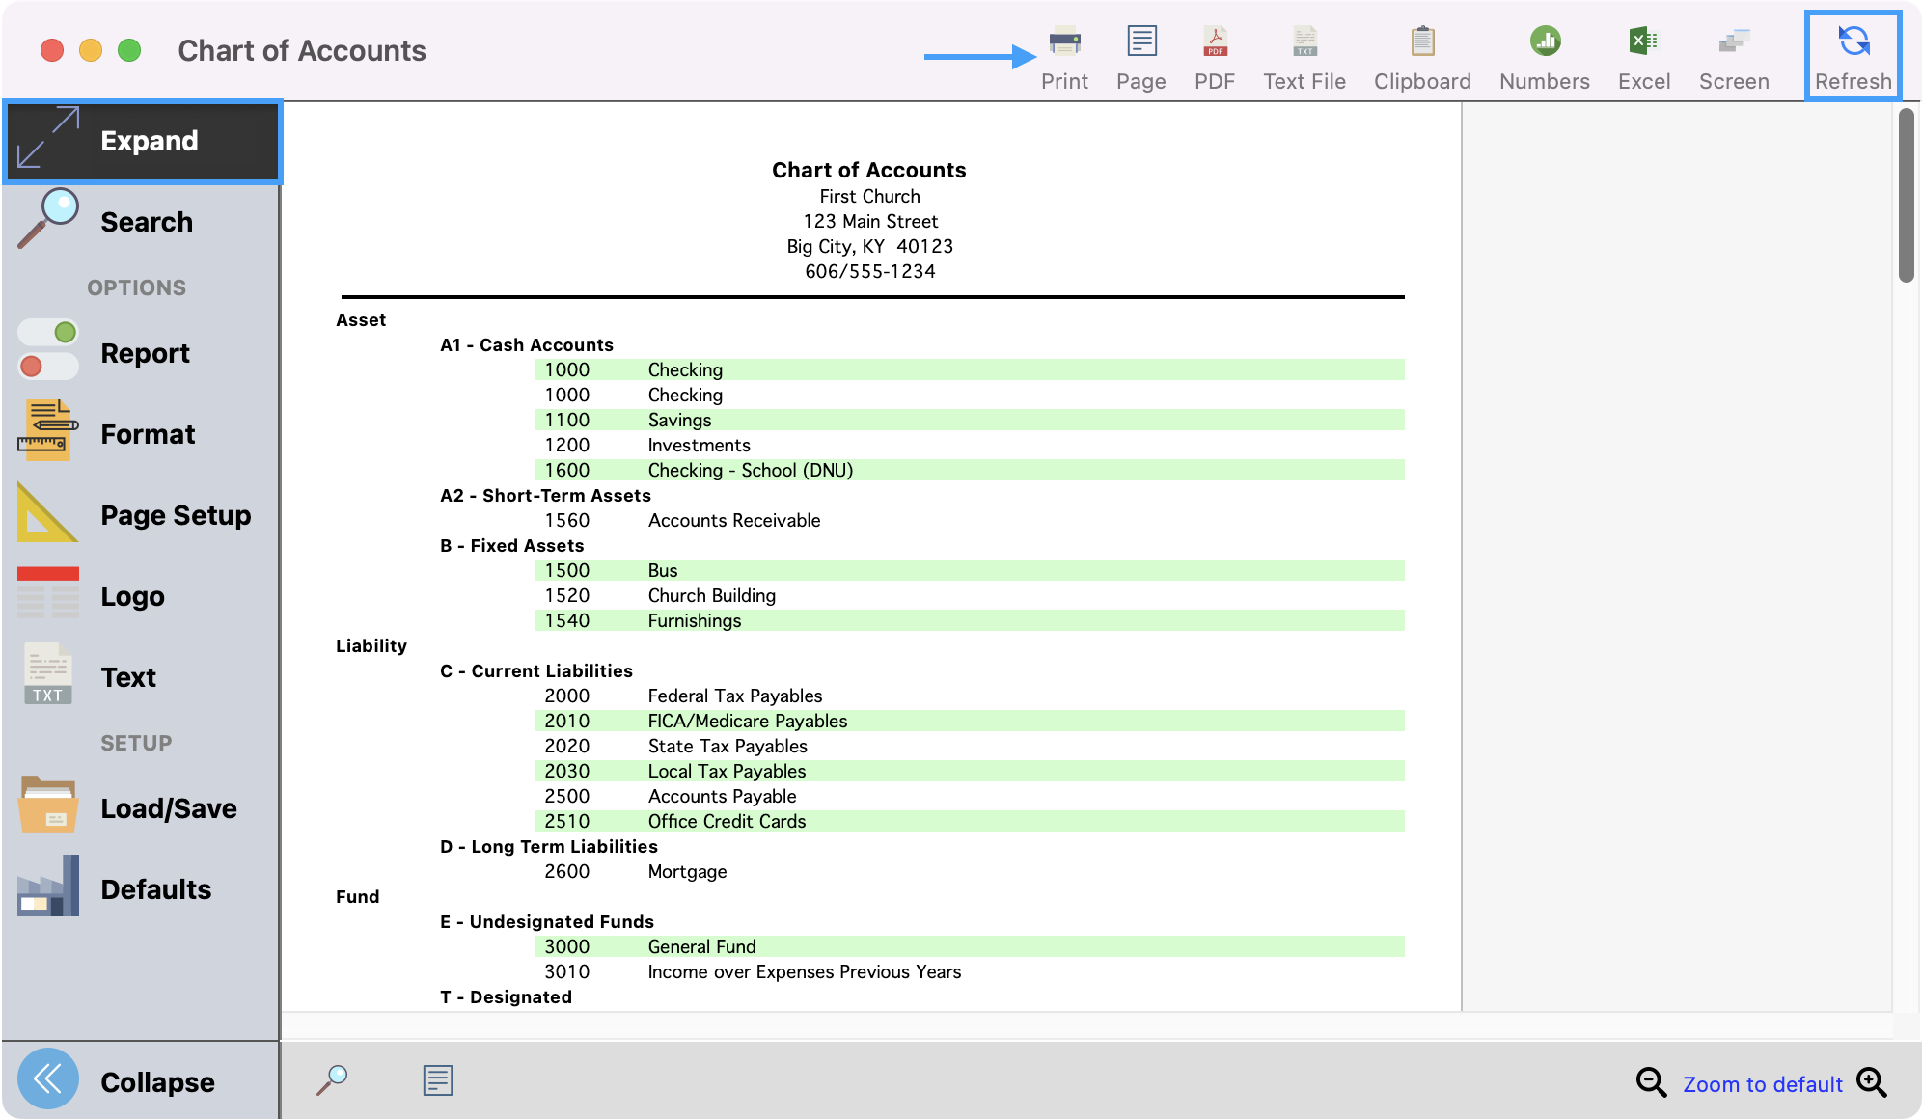The image size is (1922, 1119).
Task: Click the Expand sidebar button
Action: pos(143,141)
